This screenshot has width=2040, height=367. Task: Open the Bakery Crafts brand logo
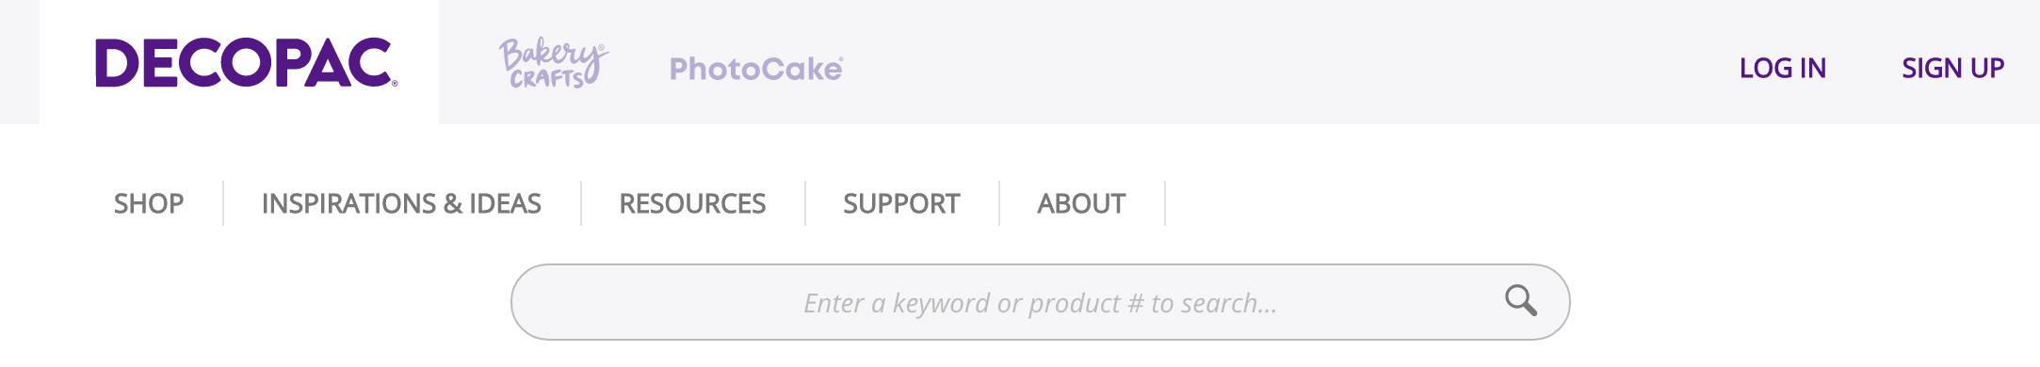tap(553, 64)
